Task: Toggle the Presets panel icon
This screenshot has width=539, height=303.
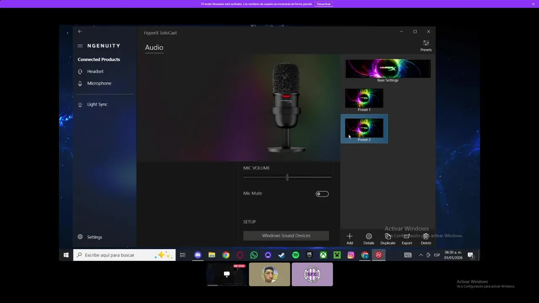Action: pyautogui.click(x=426, y=45)
